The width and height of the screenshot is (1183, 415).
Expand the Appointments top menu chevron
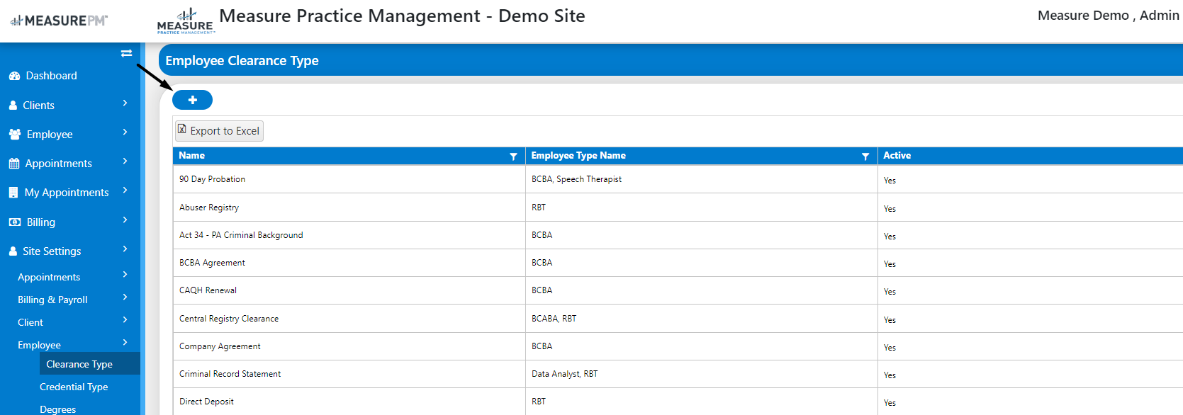coord(125,161)
